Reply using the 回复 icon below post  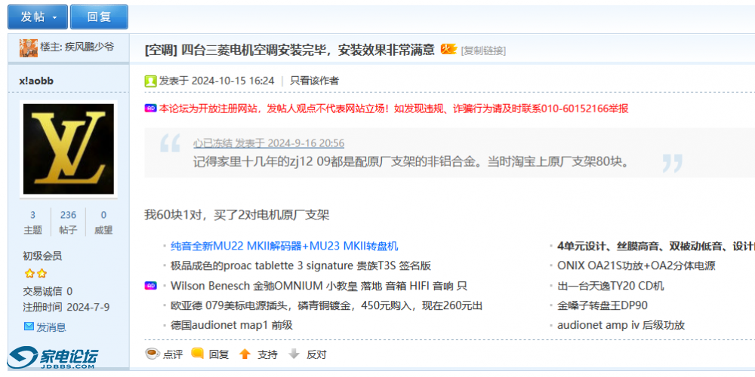198,354
